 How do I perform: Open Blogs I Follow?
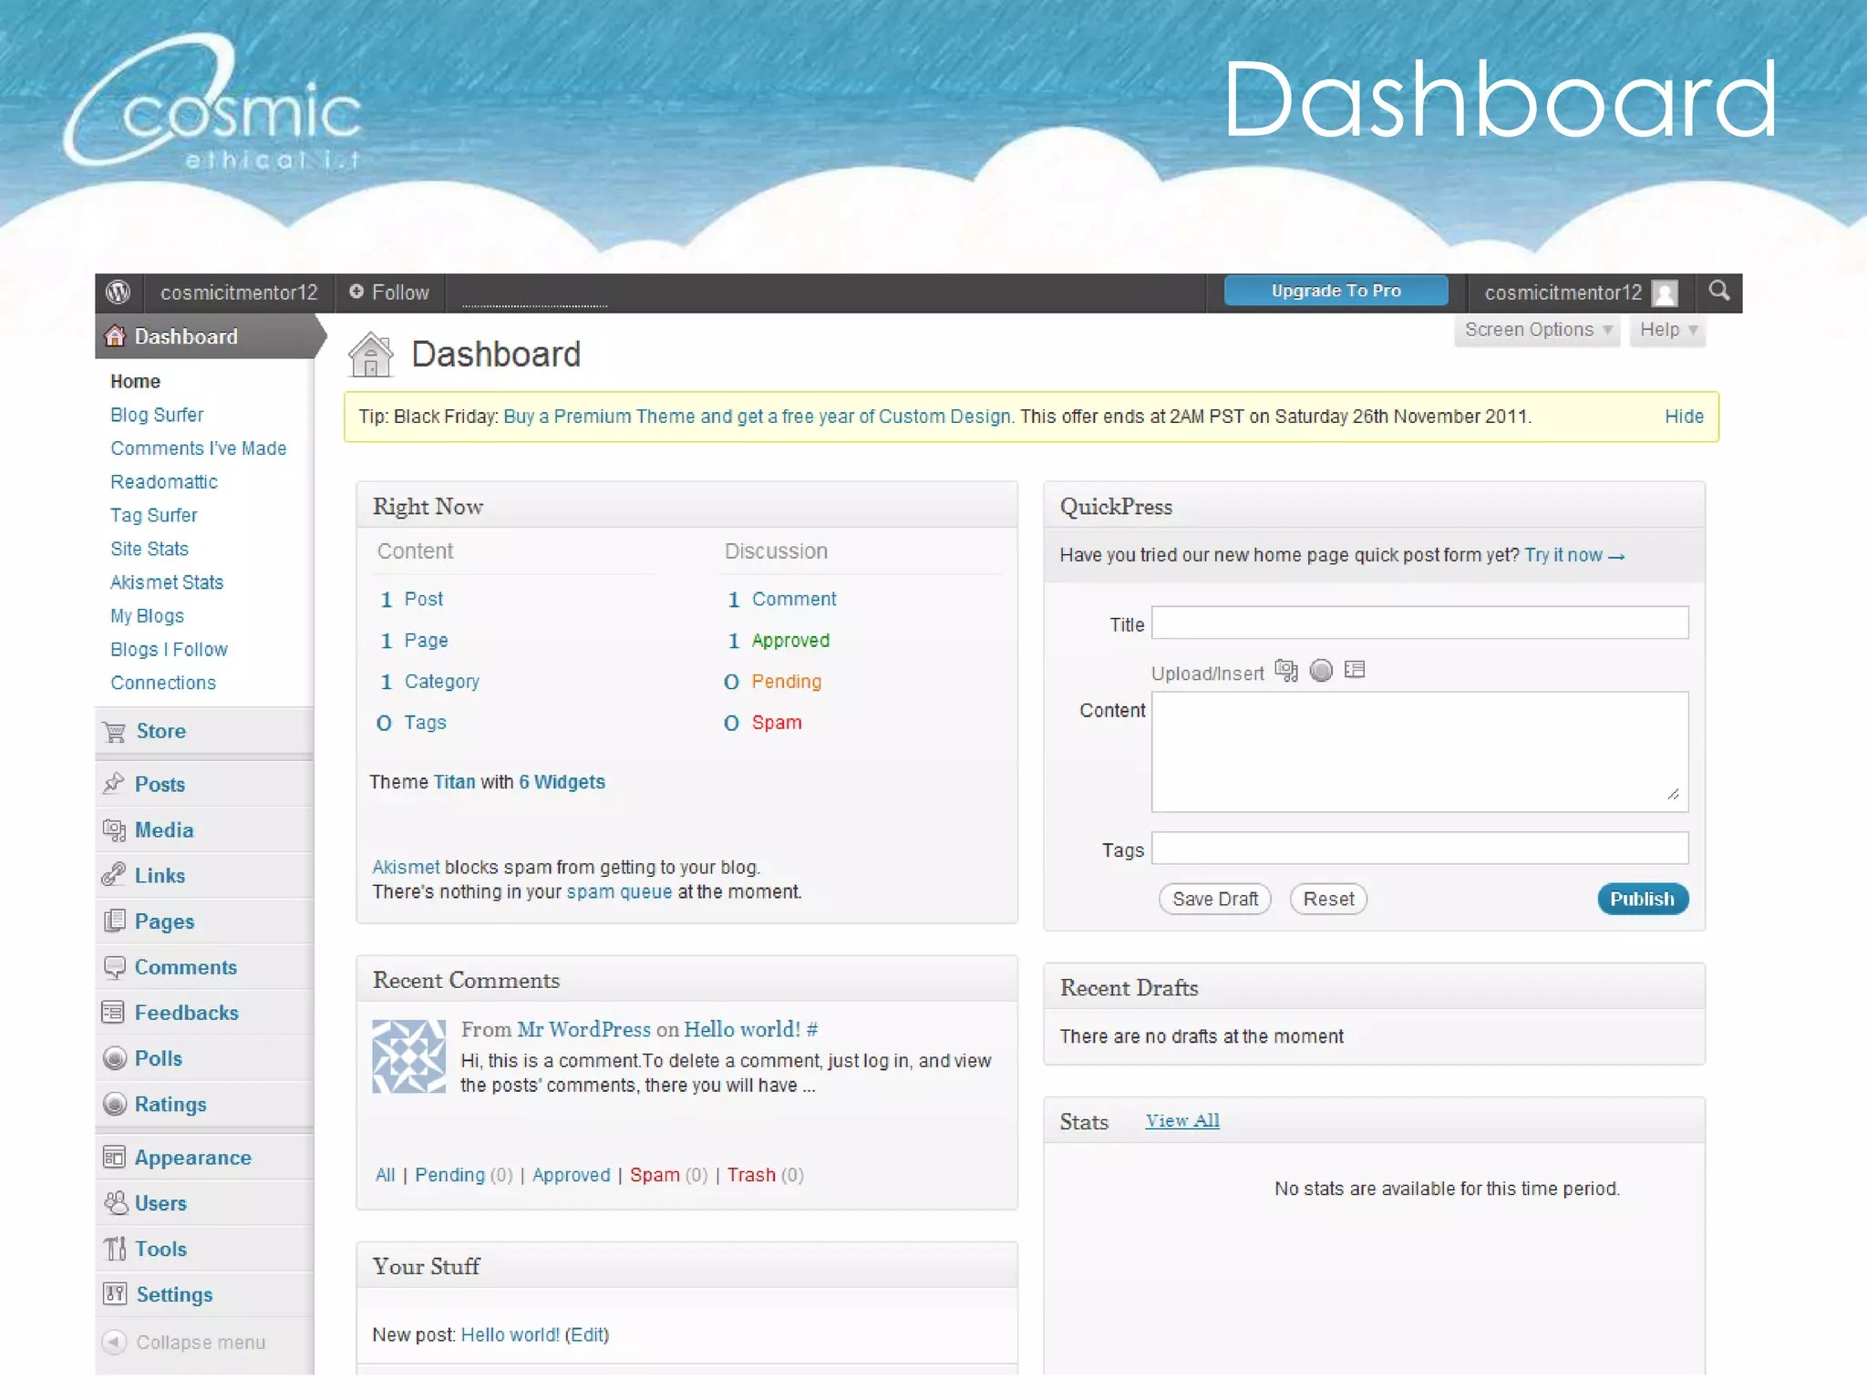pyautogui.click(x=169, y=649)
